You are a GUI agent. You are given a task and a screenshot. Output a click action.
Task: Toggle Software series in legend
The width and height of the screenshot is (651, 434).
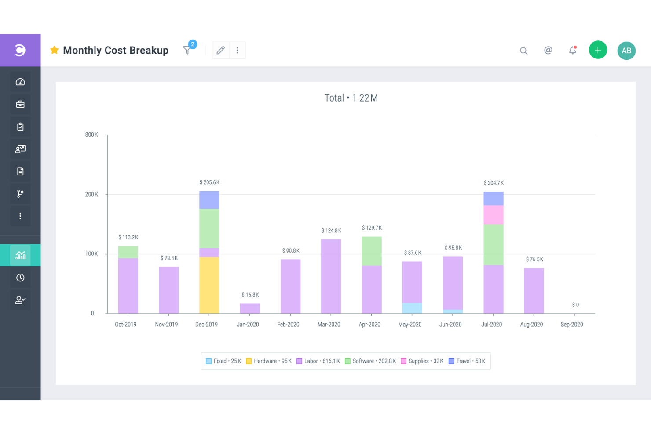click(370, 361)
